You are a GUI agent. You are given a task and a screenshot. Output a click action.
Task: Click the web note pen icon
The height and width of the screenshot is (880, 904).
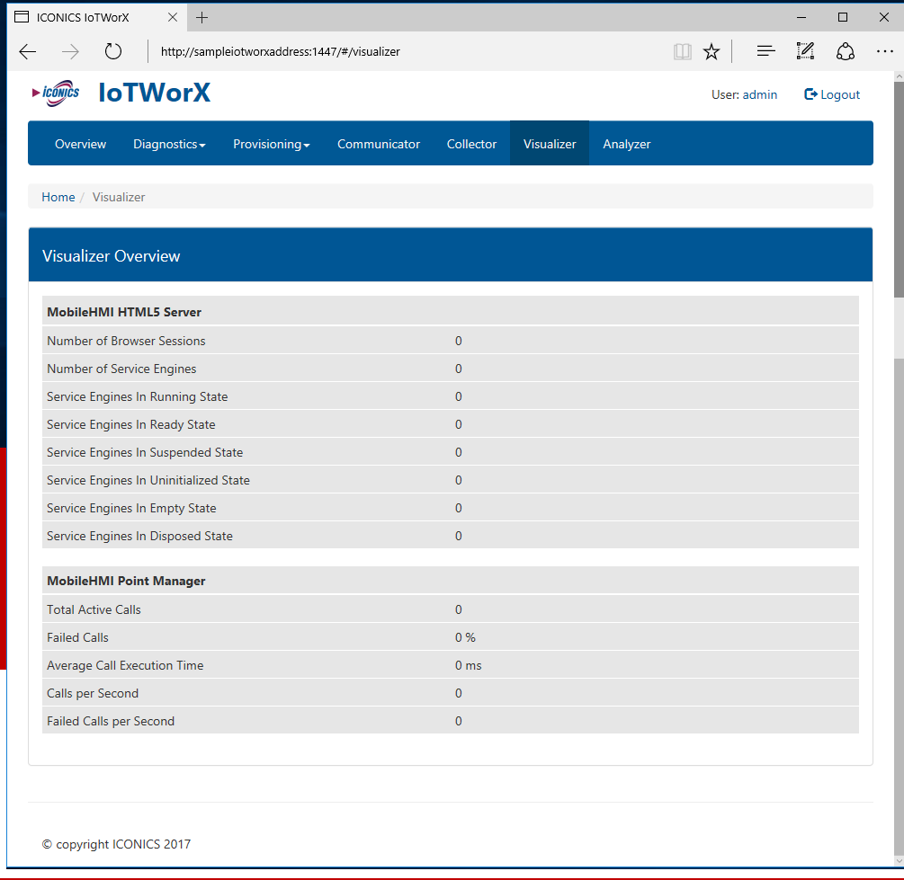tap(805, 52)
